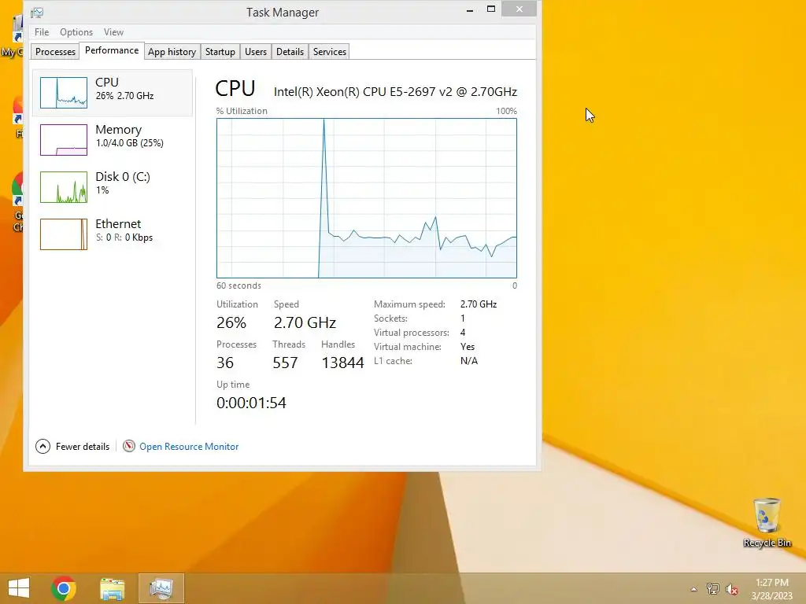806x604 pixels.
Task: Select the Memory mini graph thumbnail
Action: click(64, 140)
